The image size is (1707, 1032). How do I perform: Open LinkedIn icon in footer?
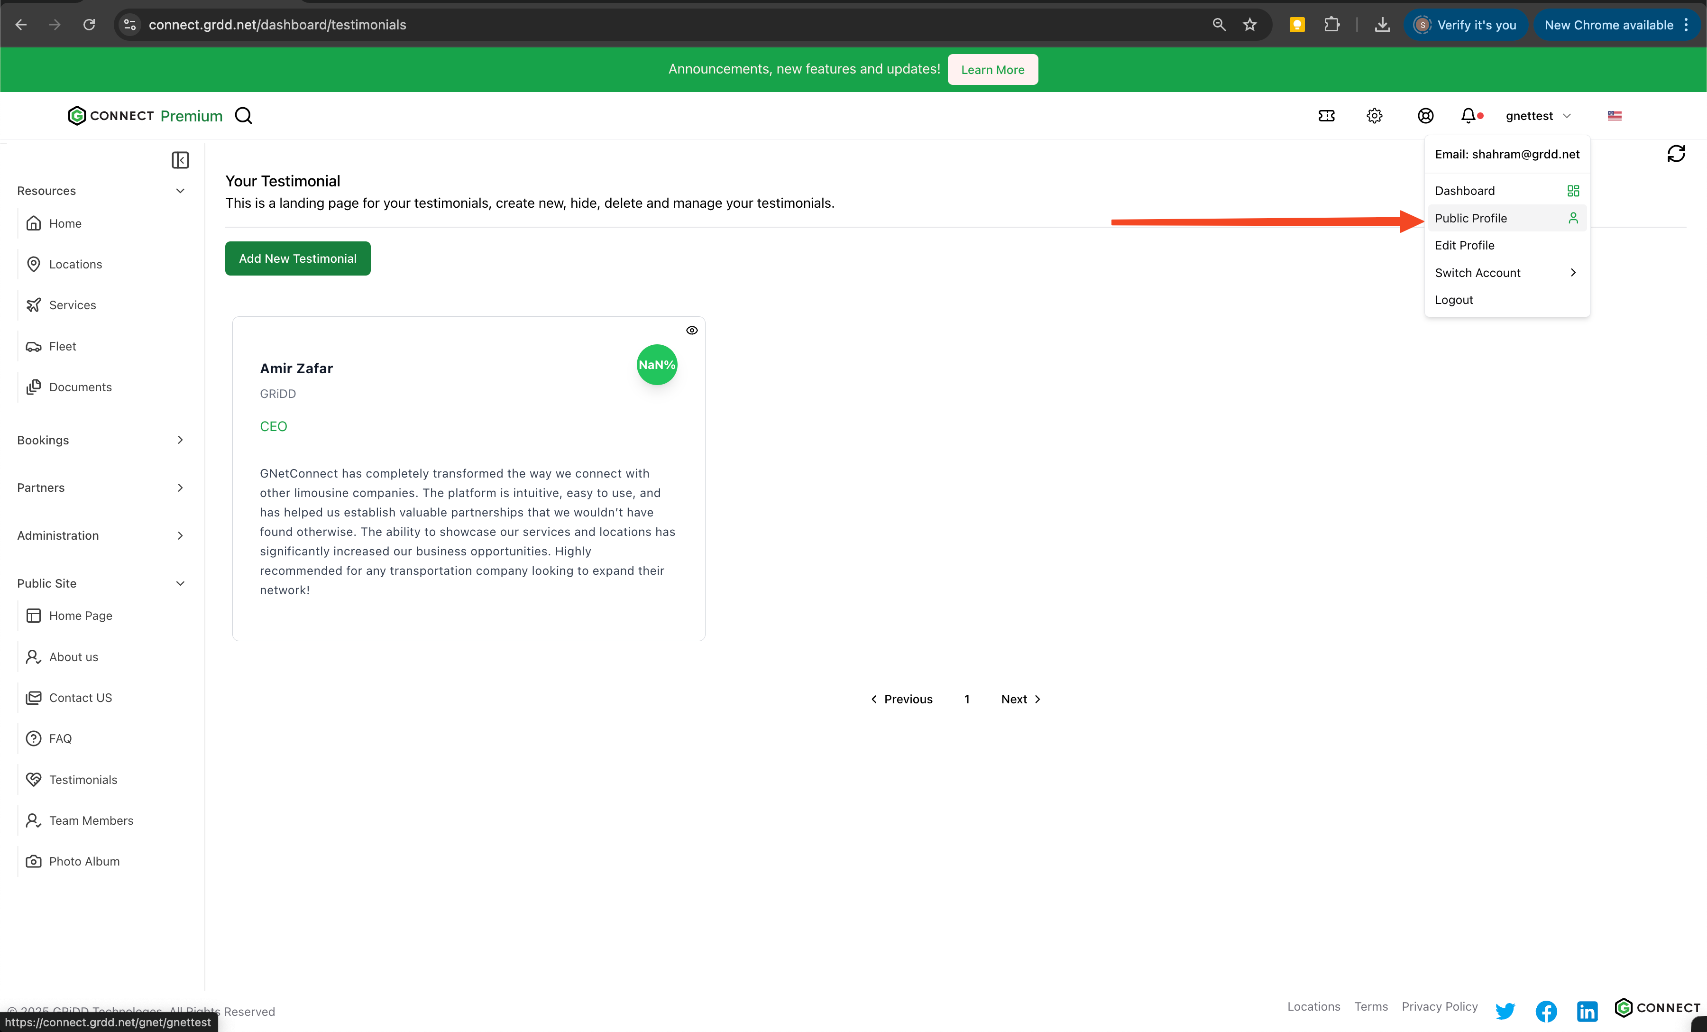1587,1011
